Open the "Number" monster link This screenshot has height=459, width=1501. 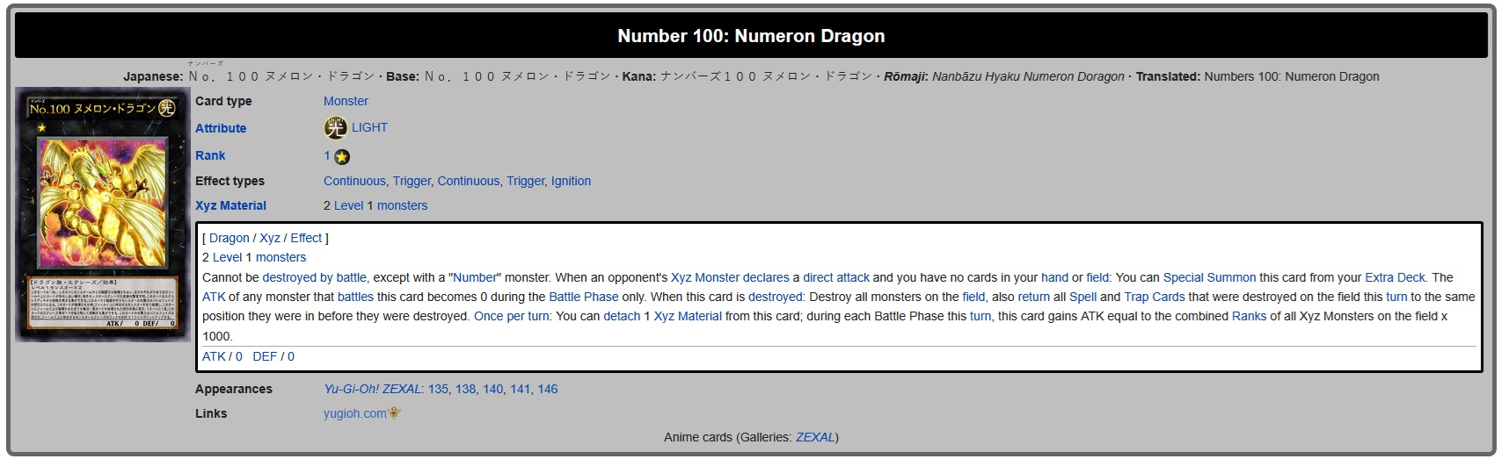[x=476, y=277]
